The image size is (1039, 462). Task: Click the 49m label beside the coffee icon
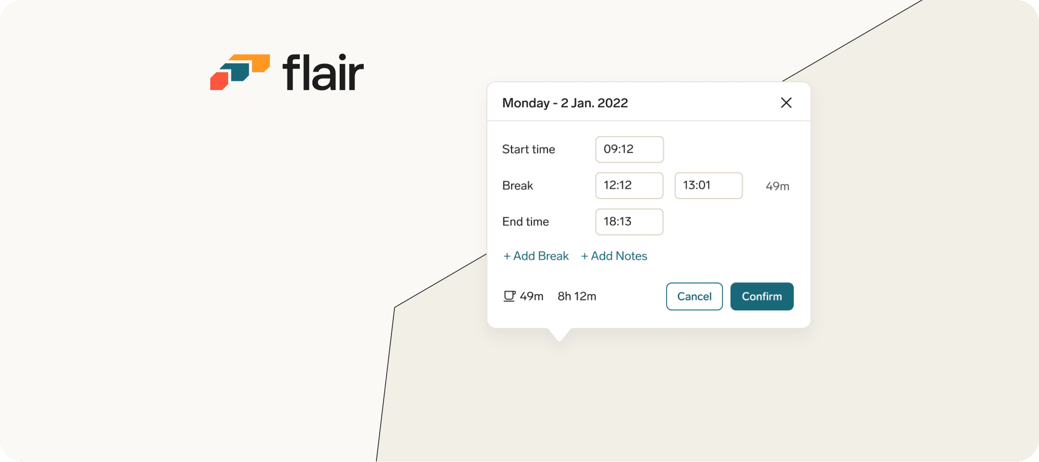(532, 296)
